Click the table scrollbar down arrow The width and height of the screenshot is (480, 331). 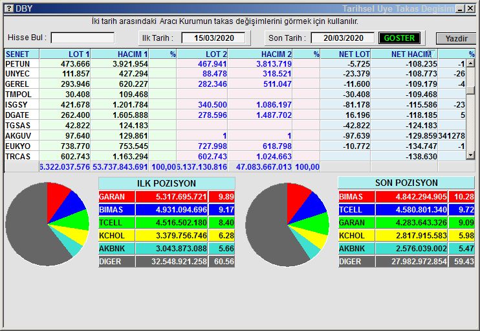[471, 156]
